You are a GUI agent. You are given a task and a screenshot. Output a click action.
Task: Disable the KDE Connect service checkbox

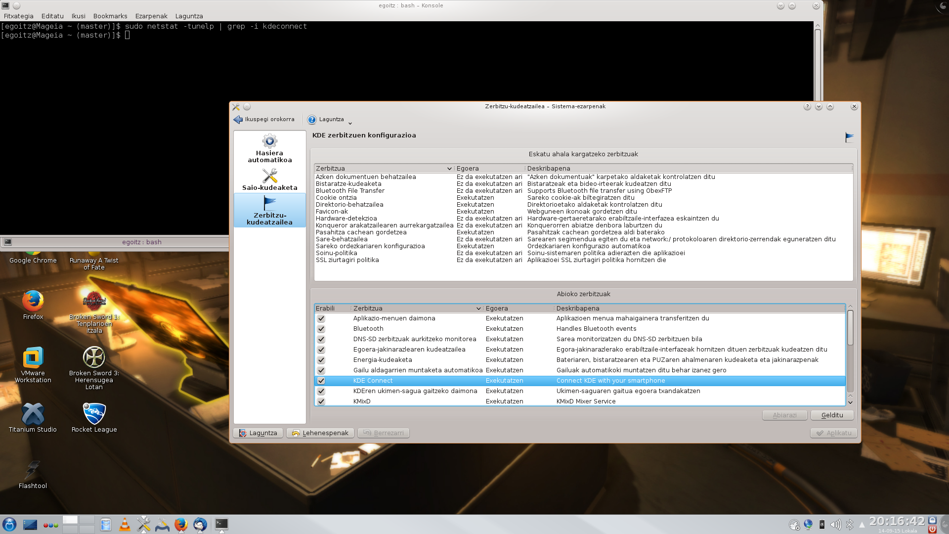click(321, 381)
